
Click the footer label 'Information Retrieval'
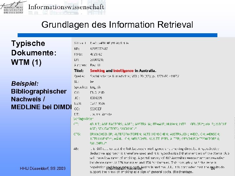point(124,169)
